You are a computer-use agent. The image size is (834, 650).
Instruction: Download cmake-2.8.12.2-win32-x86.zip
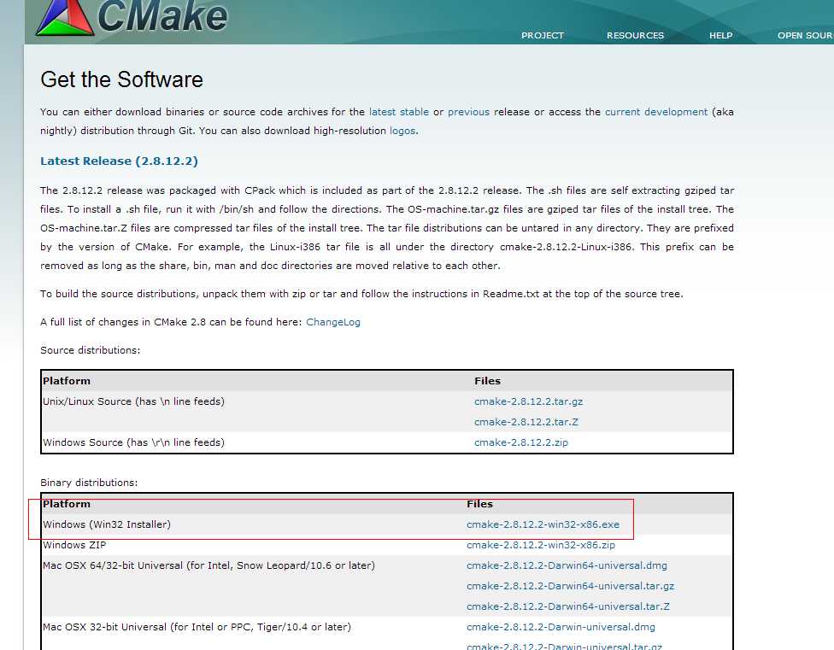[x=540, y=545]
